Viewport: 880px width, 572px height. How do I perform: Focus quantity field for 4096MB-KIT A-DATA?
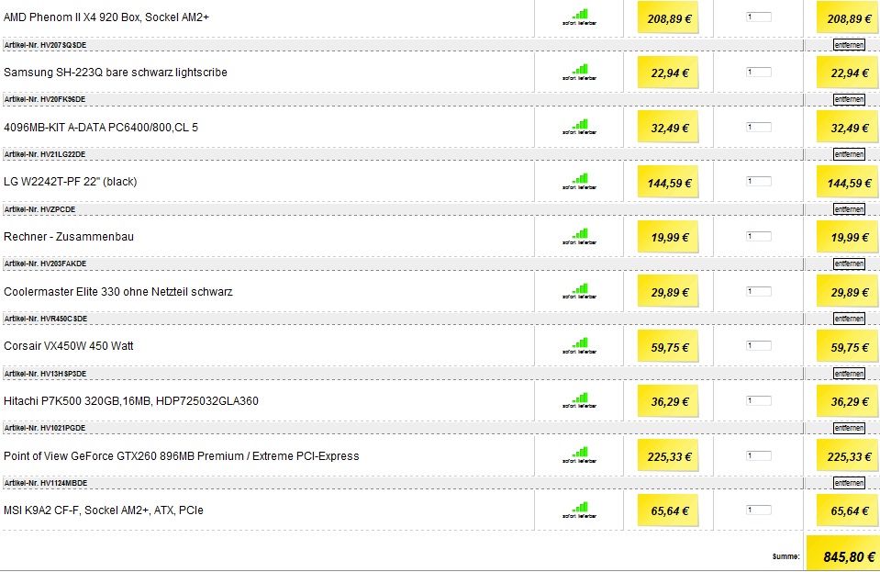(758, 127)
